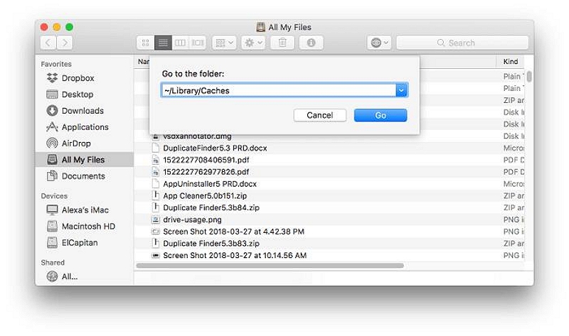Image resolution: width=569 pixels, height=336 pixels.
Task: Click the All My Files title icon
Action: coord(260,27)
